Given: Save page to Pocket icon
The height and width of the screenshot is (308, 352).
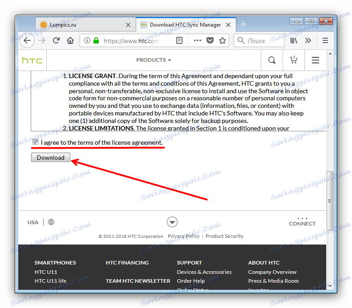Looking at the screenshot, I should click(x=210, y=40).
